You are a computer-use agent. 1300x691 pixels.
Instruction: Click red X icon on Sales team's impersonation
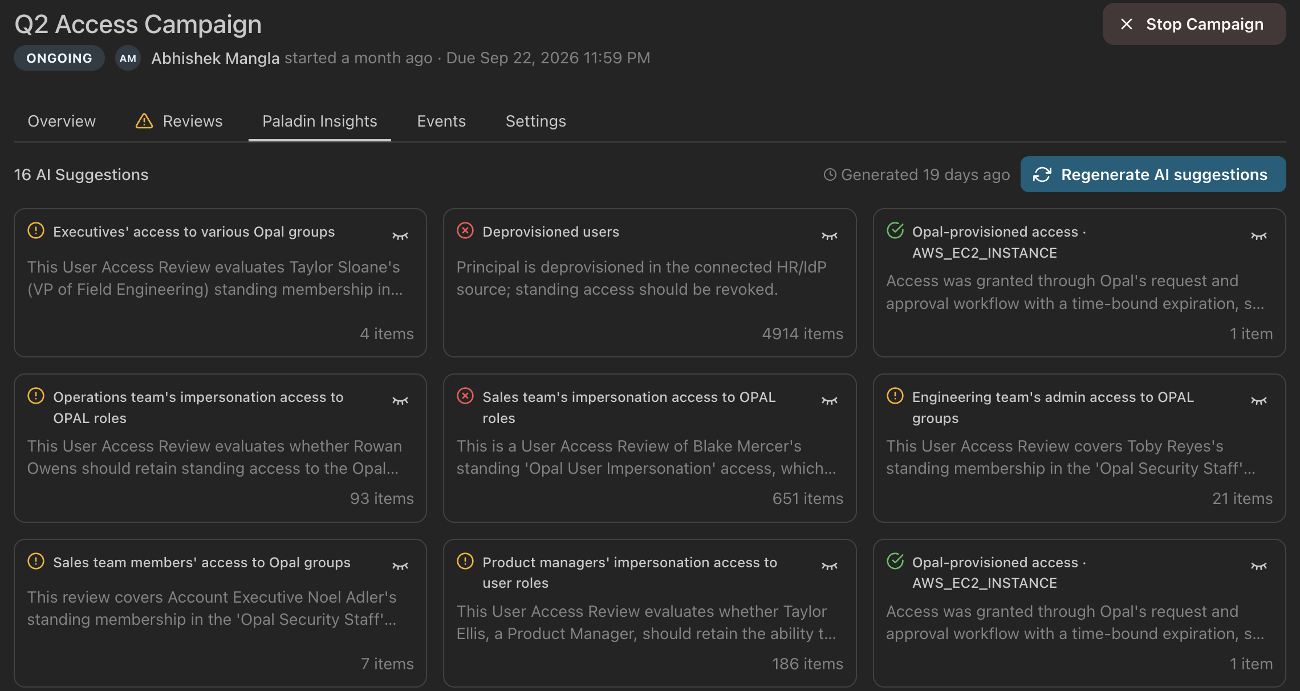465,396
